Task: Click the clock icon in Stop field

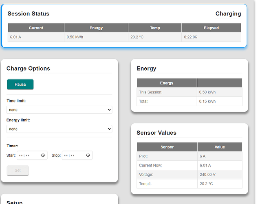Action: 88,155
